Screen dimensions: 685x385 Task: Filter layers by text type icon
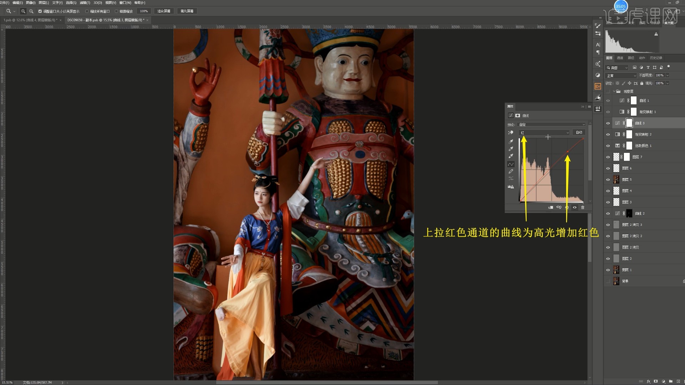(648, 67)
